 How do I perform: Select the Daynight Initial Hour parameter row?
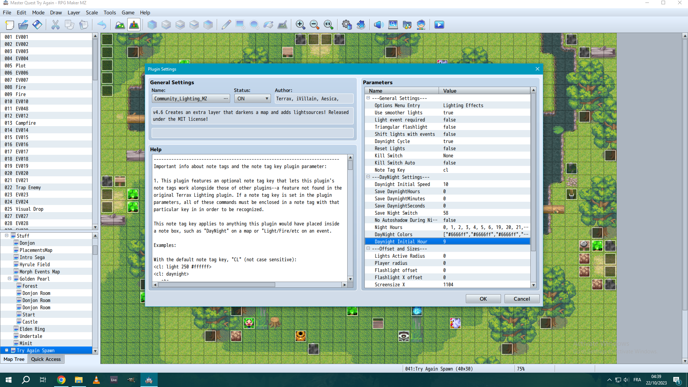point(447,242)
